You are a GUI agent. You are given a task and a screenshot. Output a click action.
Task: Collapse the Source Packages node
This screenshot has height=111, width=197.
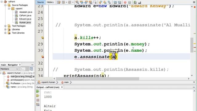pos(5,5)
